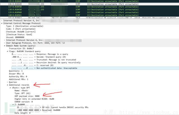Expand the User Datagram Protocol node

[5, 43]
